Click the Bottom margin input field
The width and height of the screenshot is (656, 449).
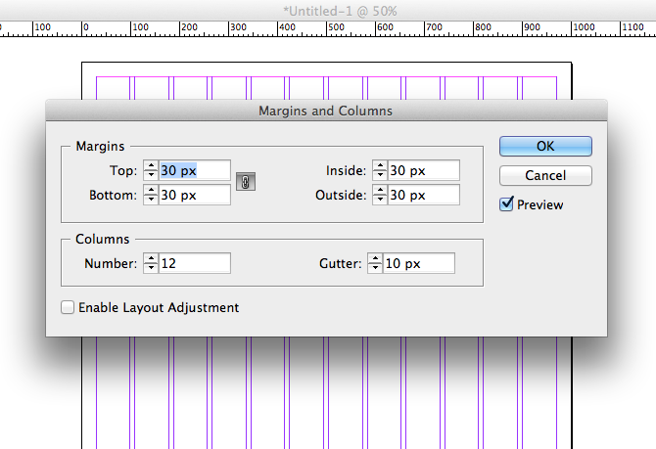pyautogui.click(x=195, y=195)
